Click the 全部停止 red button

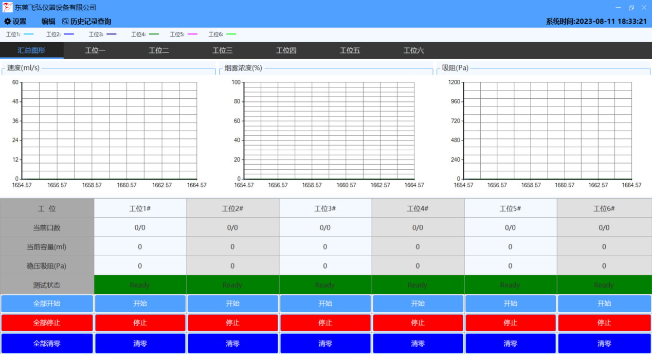[47, 323]
